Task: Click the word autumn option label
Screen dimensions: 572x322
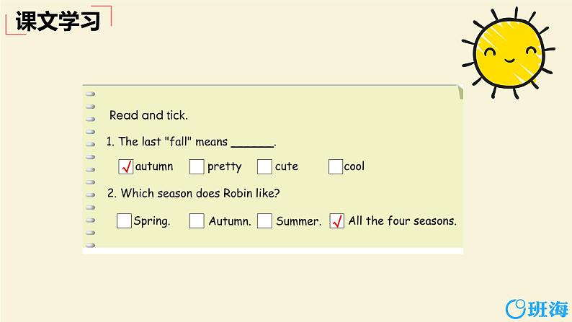Action: pyautogui.click(x=154, y=166)
